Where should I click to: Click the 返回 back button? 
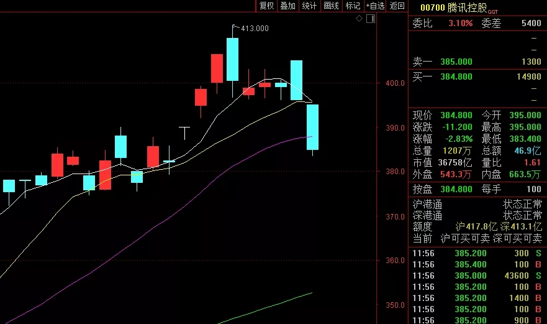tap(397, 6)
